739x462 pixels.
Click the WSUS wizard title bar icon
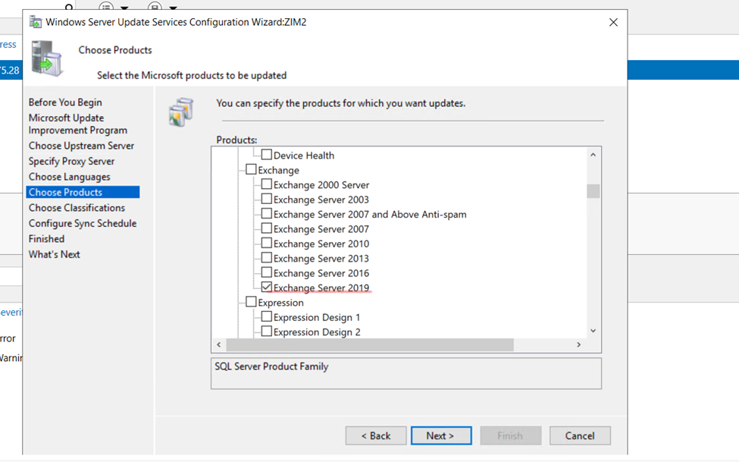click(x=36, y=22)
